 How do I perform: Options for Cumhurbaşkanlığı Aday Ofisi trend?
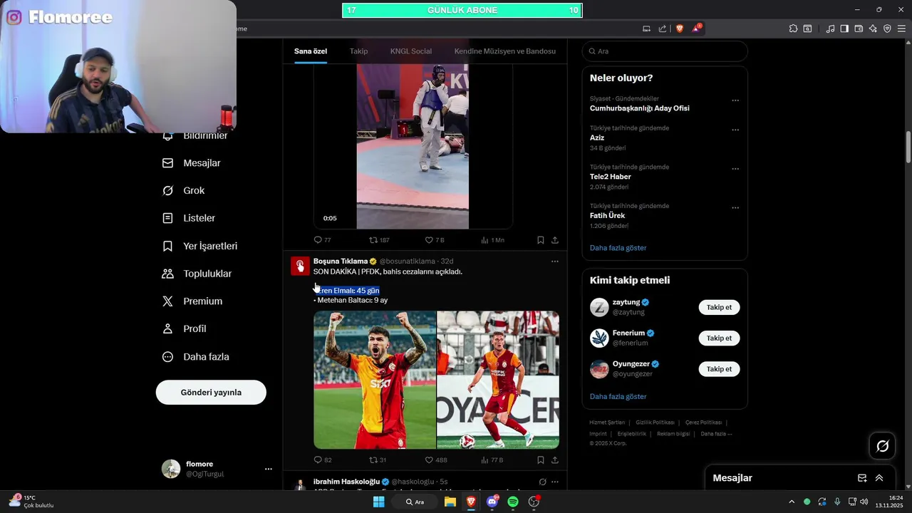pyautogui.click(x=735, y=100)
